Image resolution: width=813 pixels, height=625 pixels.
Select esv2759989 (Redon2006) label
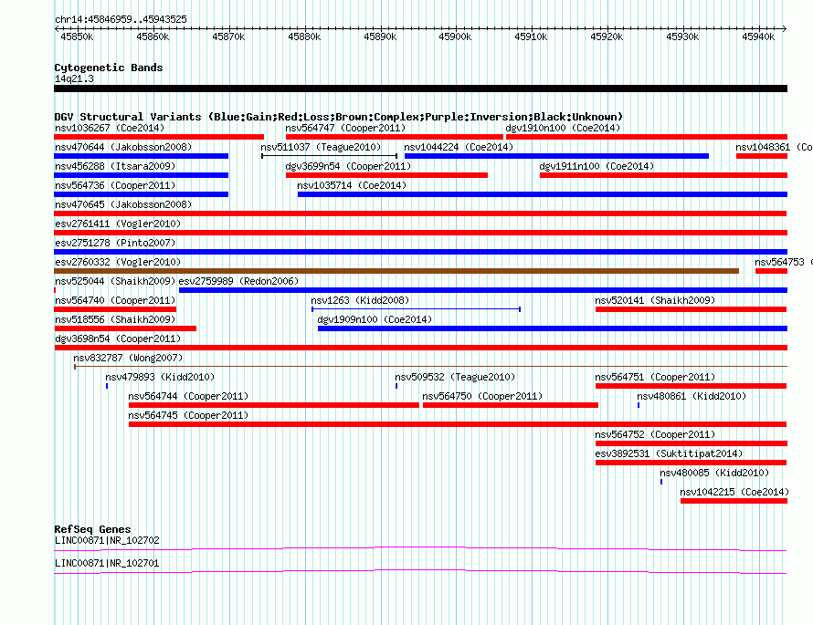point(238,281)
